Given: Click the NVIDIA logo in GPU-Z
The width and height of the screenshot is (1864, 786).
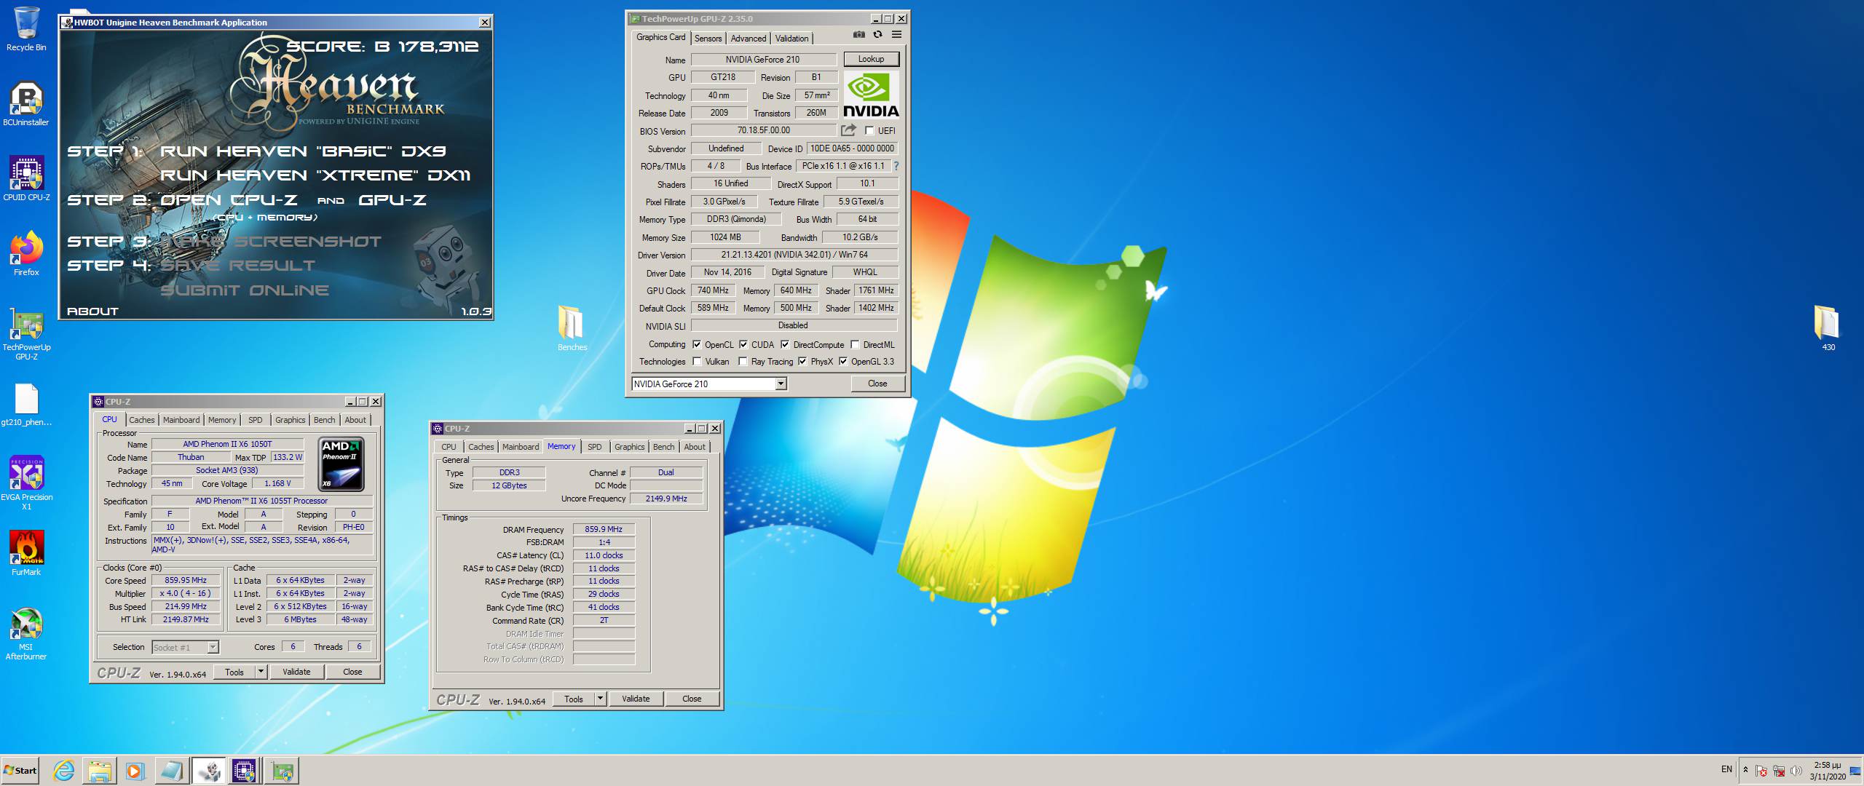Looking at the screenshot, I should pyautogui.click(x=871, y=95).
